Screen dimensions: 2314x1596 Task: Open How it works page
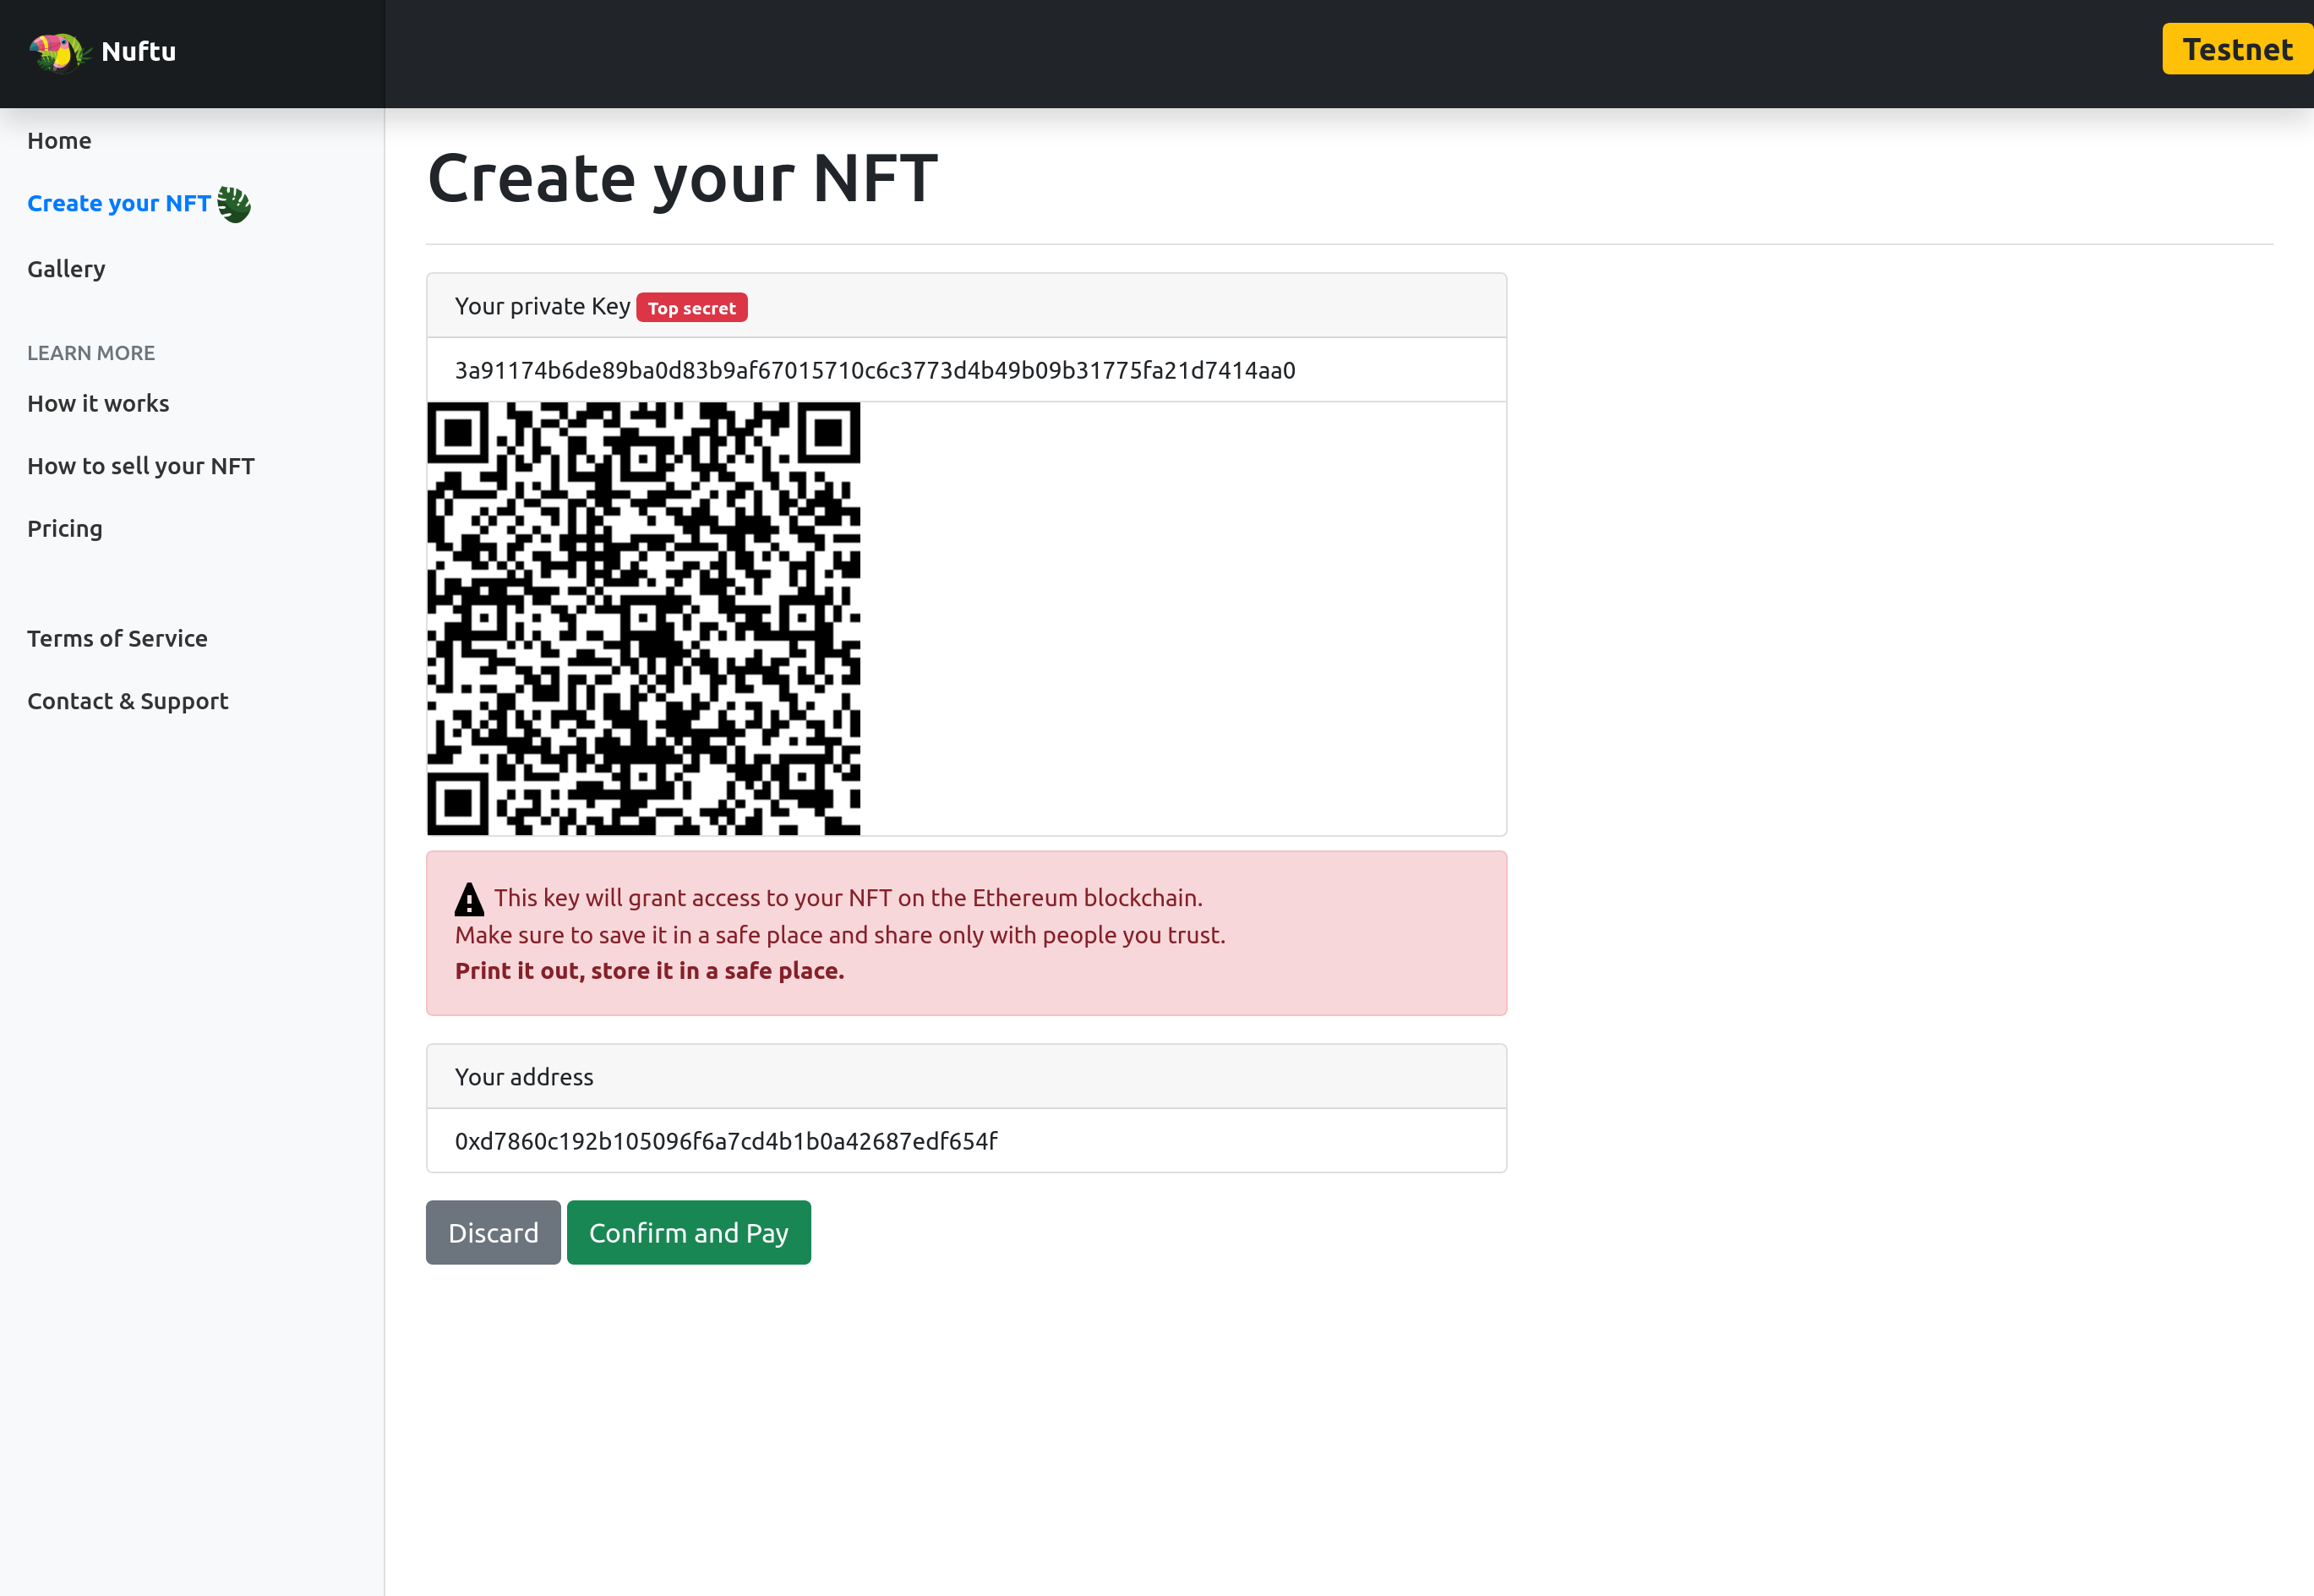[x=98, y=404]
